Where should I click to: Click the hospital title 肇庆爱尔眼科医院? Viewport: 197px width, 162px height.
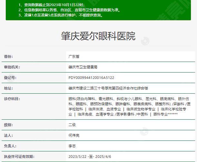tap(98, 36)
